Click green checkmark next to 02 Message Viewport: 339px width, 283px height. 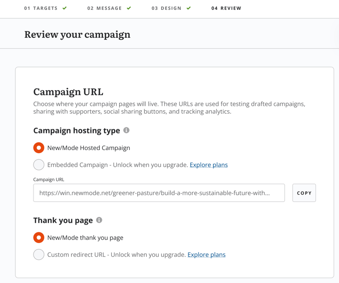coord(129,8)
